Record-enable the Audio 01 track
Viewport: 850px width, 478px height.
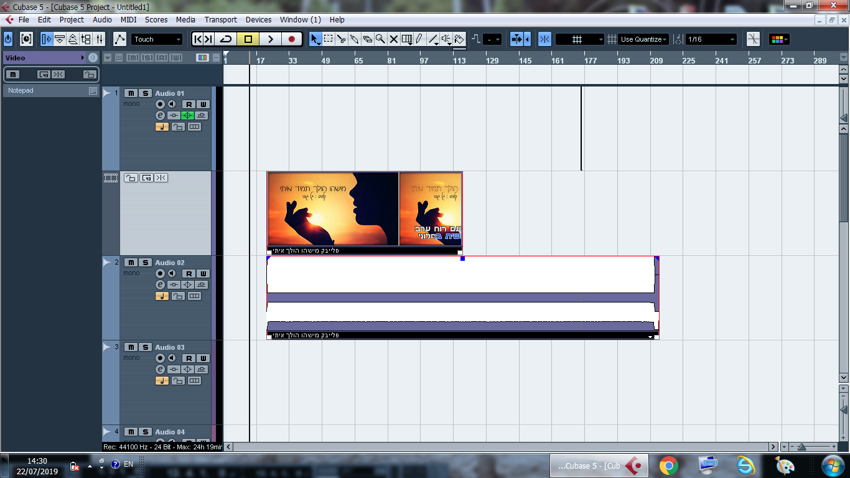click(x=161, y=105)
